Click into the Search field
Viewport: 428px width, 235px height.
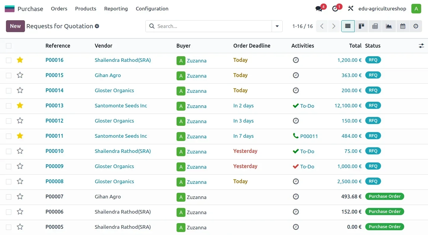(213, 26)
